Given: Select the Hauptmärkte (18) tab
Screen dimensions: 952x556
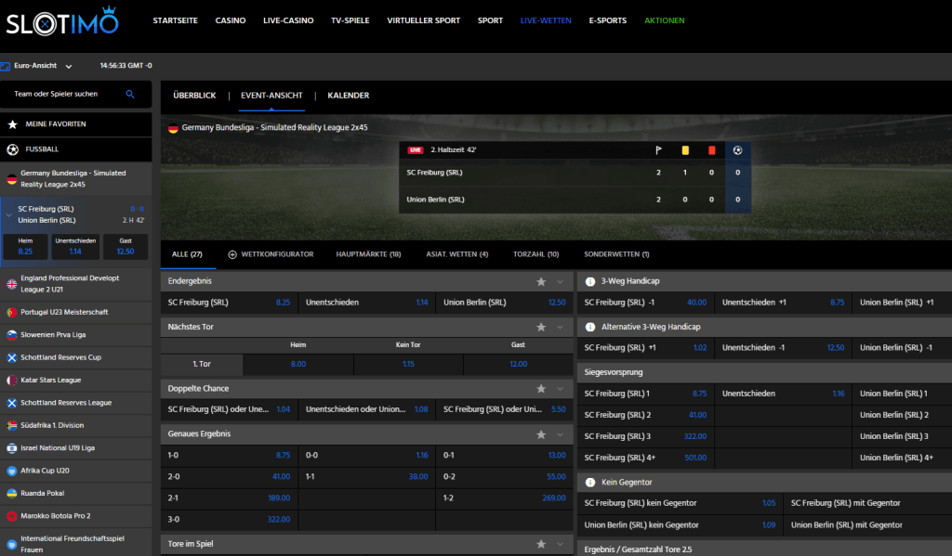Looking at the screenshot, I should tap(368, 254).
